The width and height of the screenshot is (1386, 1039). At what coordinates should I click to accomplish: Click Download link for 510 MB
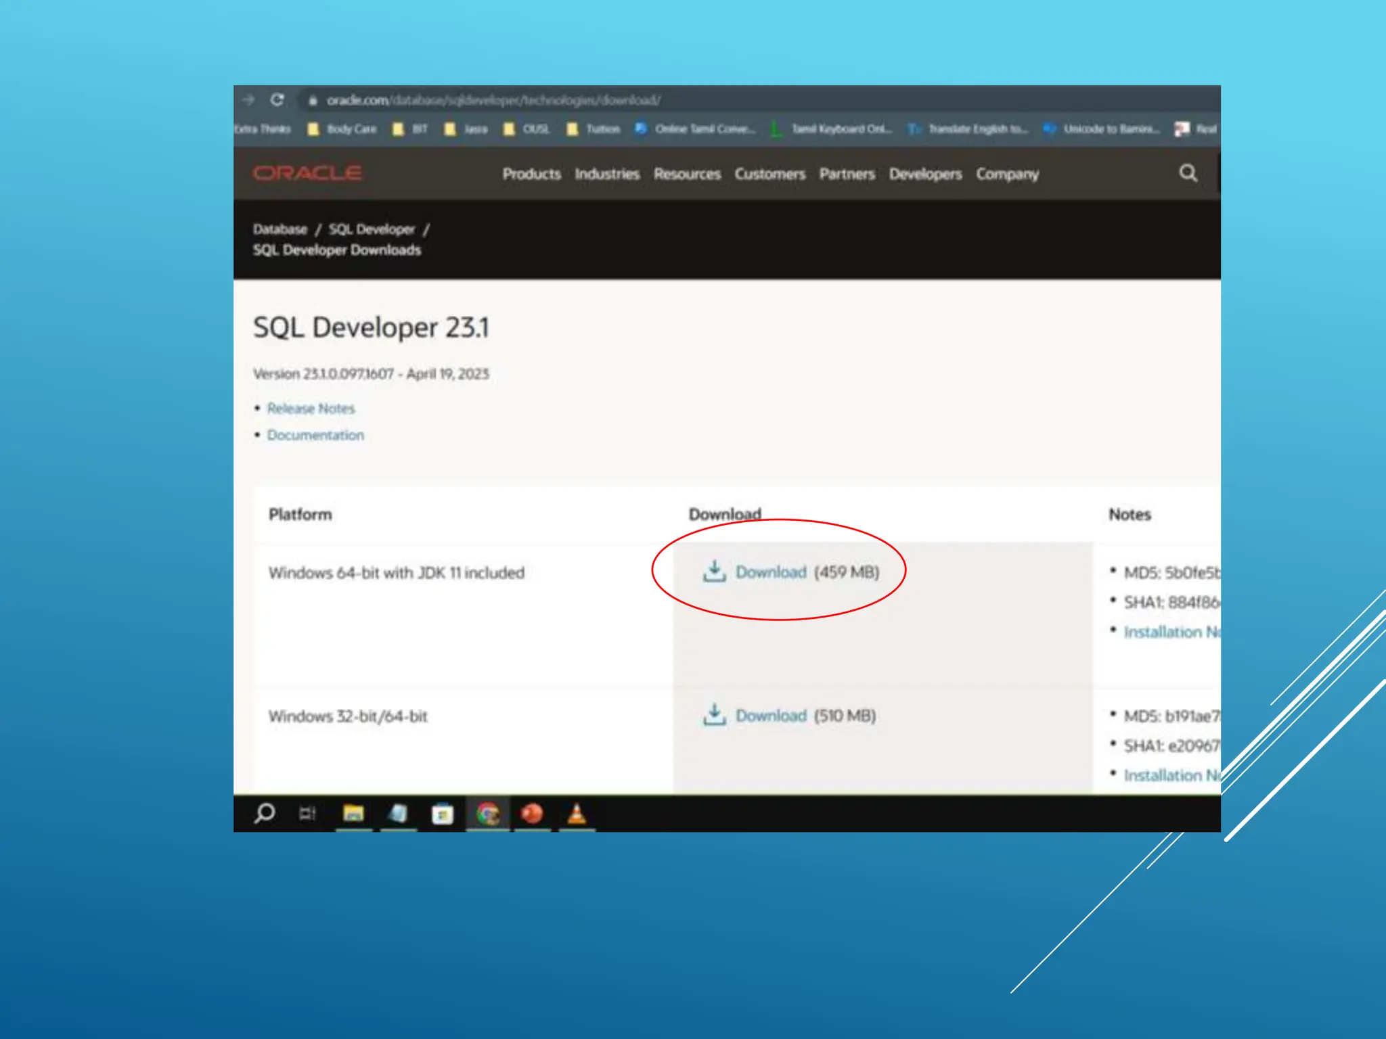click(771, 716)
